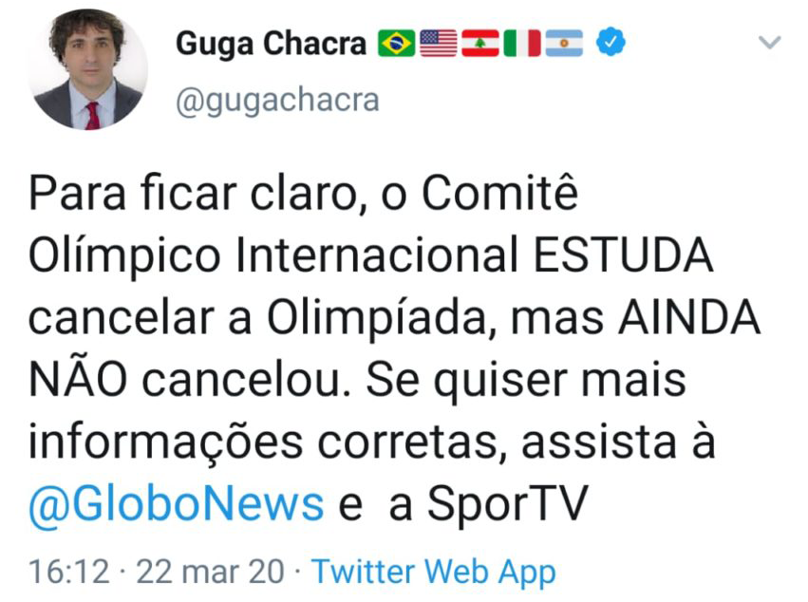Click the display name Guga Chacra

(x=272, y=41)
